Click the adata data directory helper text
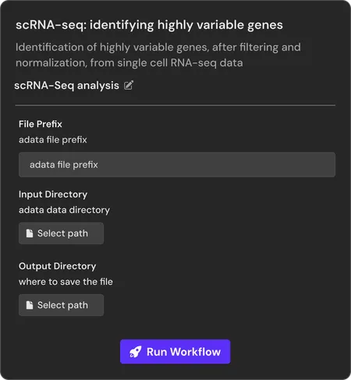The width and height of the screenshot is (351, 380). 64,210
